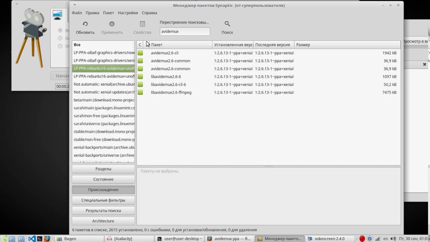Image resolution: width=430 pixels, height=242 pixels.
Task: Click the Происхождение button
Action: click(x=103, y=190)
